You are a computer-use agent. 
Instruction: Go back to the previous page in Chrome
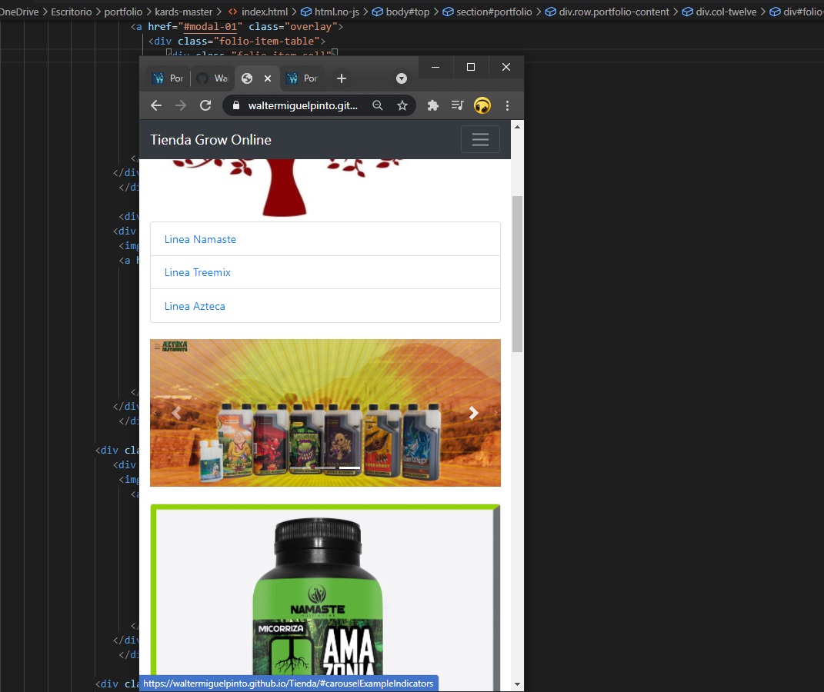pyautogui.click(x=156, y=106)
